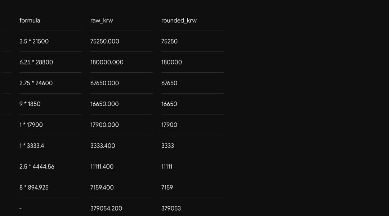Click the rounded value 16650
The height and width of the screenshot is (216, 389).
169,104
